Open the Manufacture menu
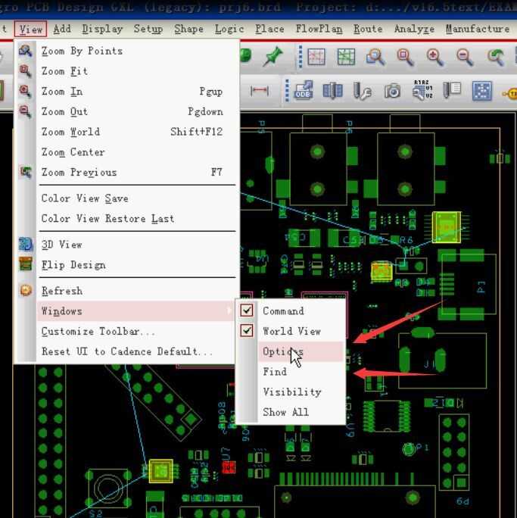 478,29
